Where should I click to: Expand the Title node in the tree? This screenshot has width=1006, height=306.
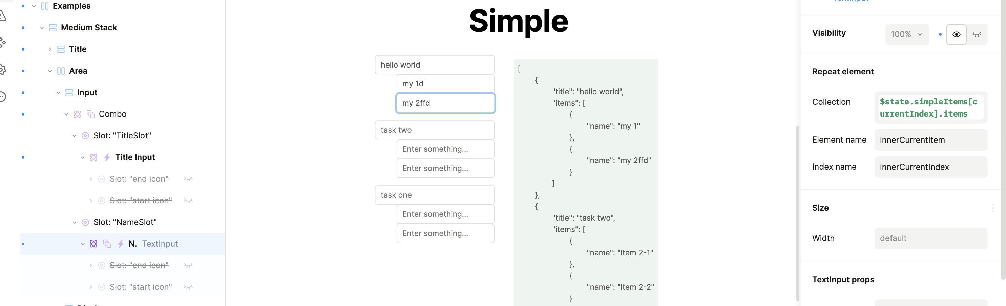coord(50,49)
